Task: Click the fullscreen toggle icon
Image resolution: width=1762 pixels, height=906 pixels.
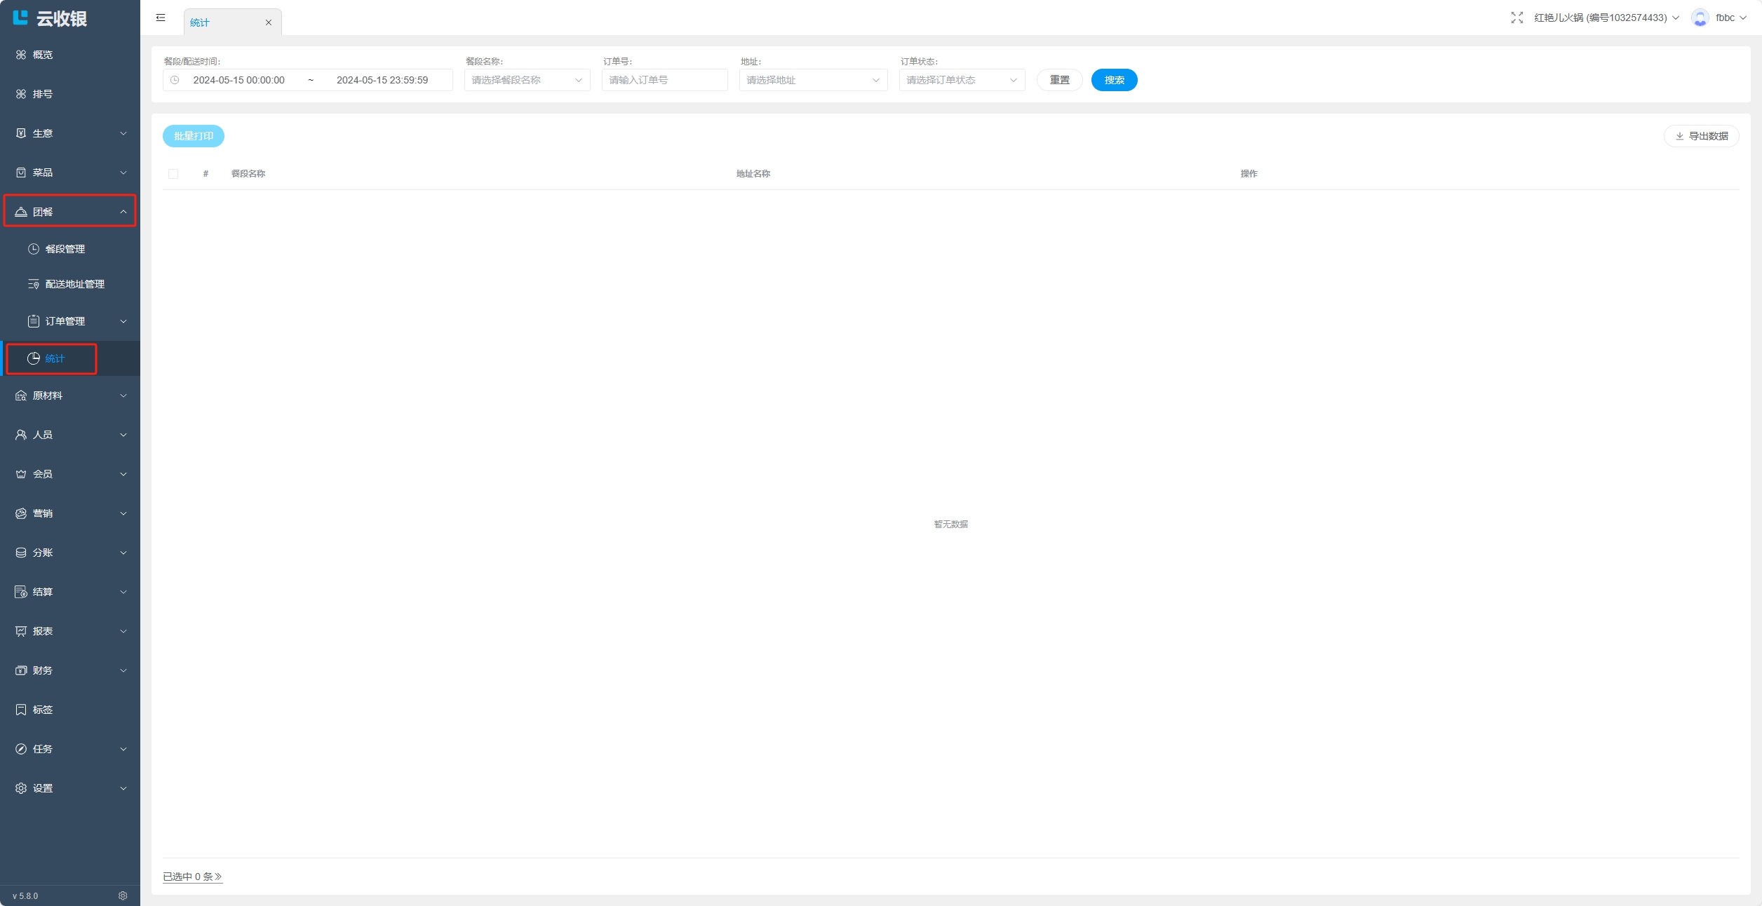Action: click(1516, 18)
